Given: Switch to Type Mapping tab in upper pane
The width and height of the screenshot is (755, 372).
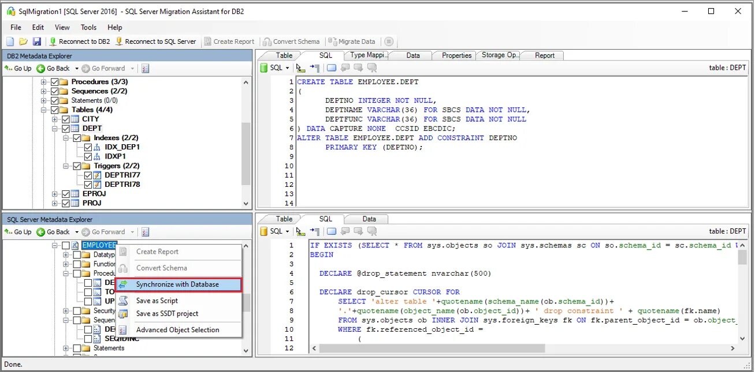Looking at the screenshot, I should click(x=368, y=55).
